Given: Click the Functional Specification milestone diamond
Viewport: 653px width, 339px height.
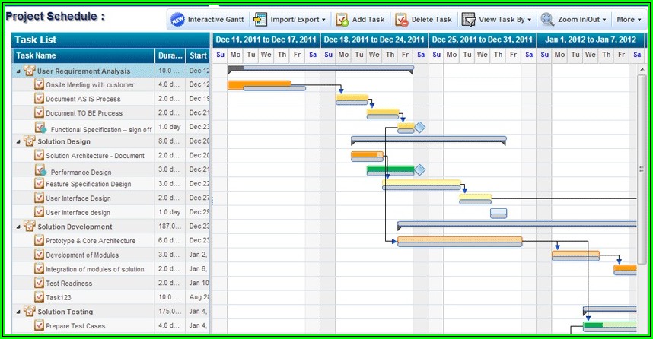Looking at the screenshot, I should pyautogui.click(x=420, y=127).
